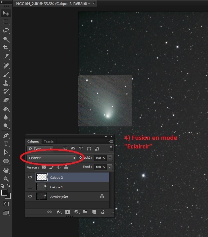208x237 pixels.
Task: Select the Crop tool
Action: coord(6,48)
